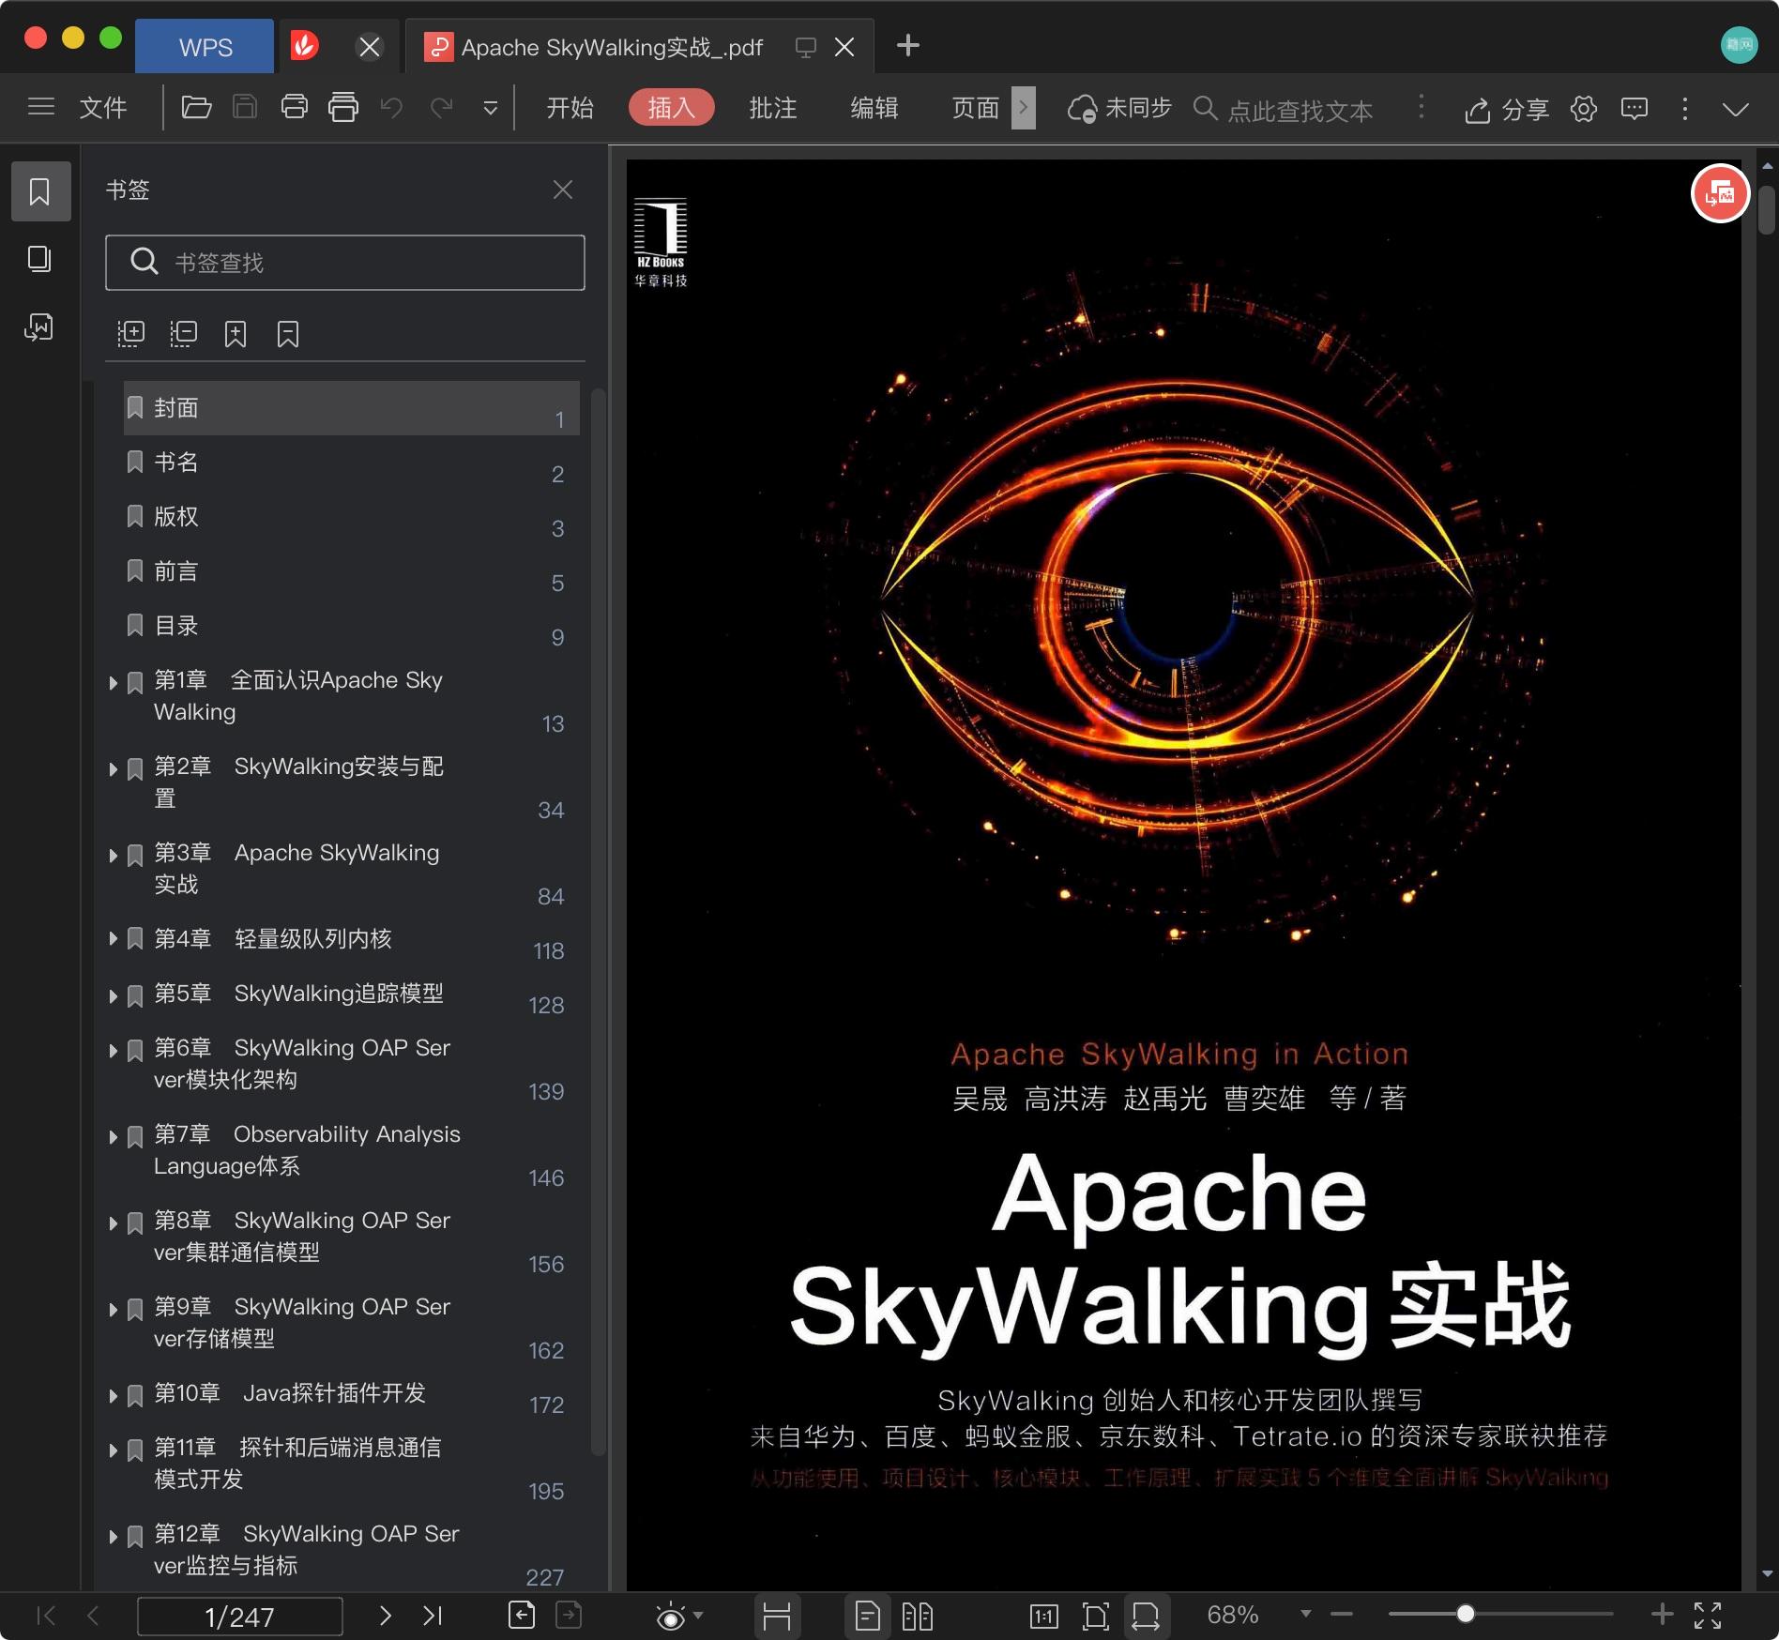The image size is (1779, 1640).
Task: Select single page view mode
Action: click(868, 1616)
